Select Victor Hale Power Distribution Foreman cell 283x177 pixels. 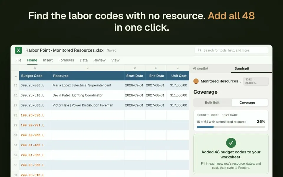pyautogui.click(x=88, y=105)
